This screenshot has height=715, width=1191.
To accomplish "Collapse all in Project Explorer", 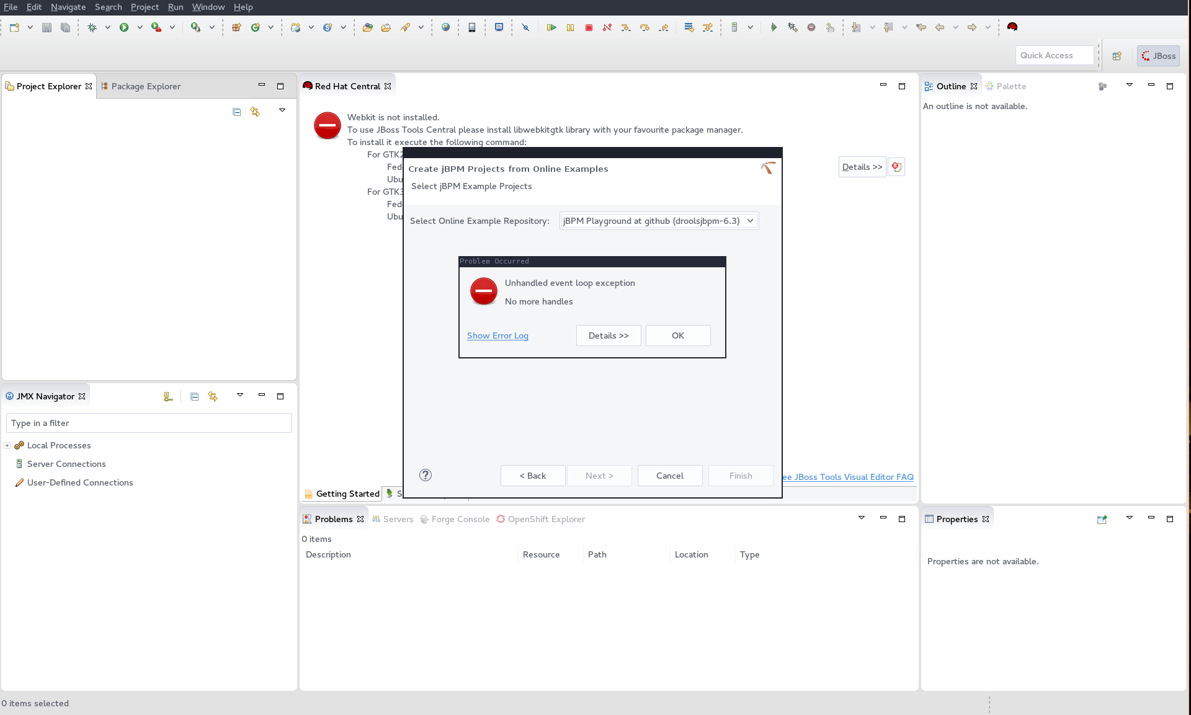I will [x=236, y=112].
